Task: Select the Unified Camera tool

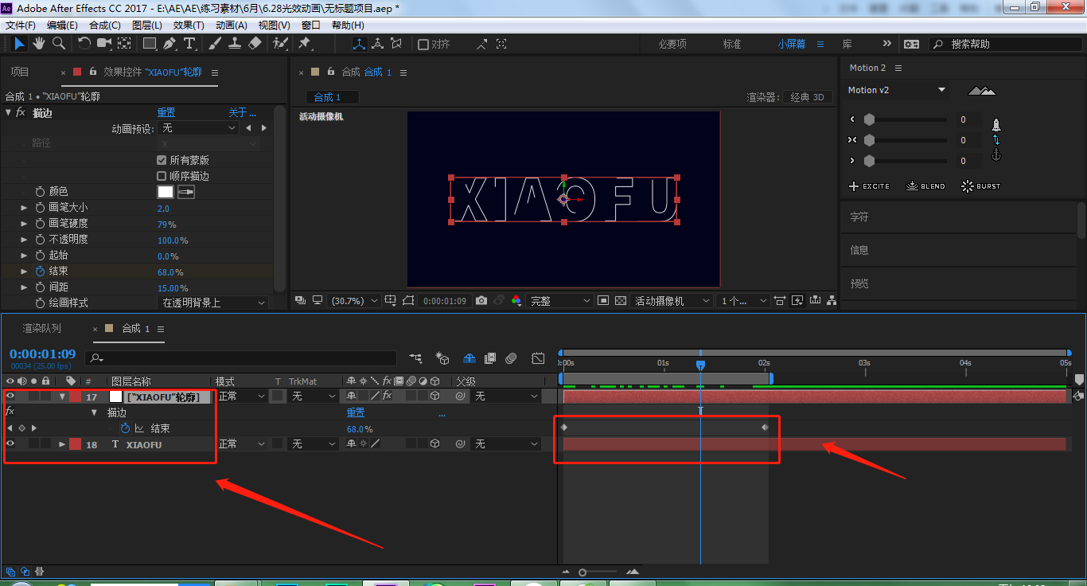Action: pos(104,44)
